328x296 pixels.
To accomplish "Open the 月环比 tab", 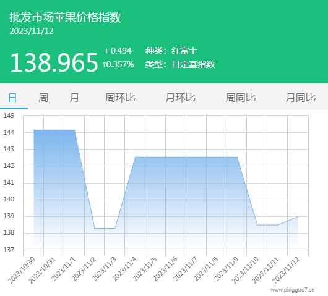I will 180,98.
